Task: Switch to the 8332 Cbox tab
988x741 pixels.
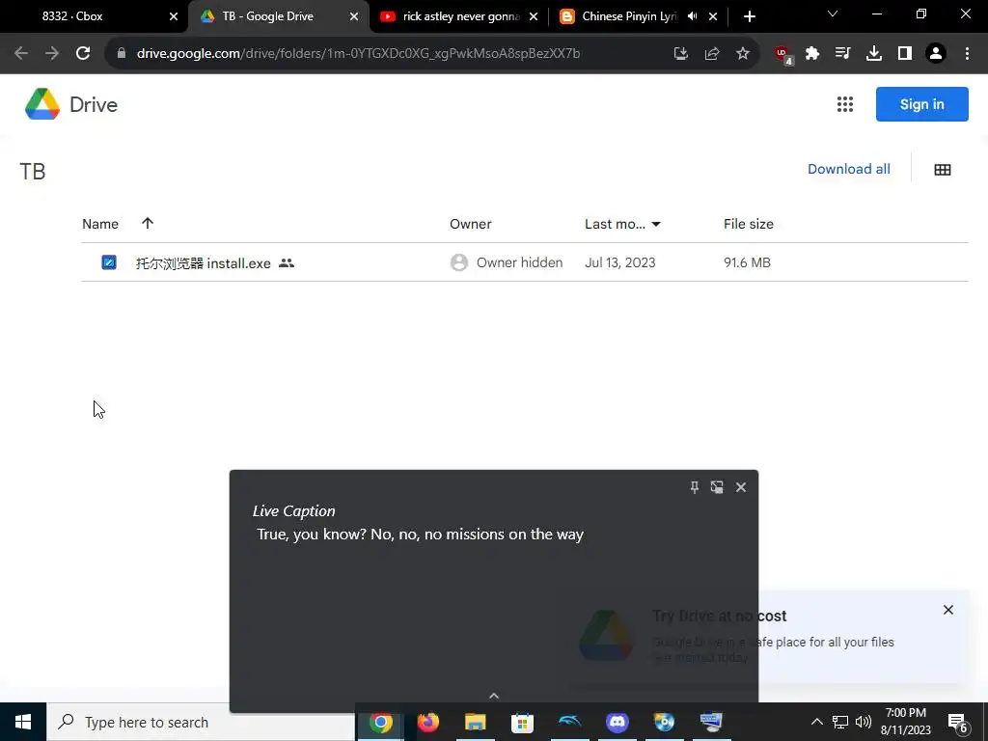Action: click(x=94, y=16)
